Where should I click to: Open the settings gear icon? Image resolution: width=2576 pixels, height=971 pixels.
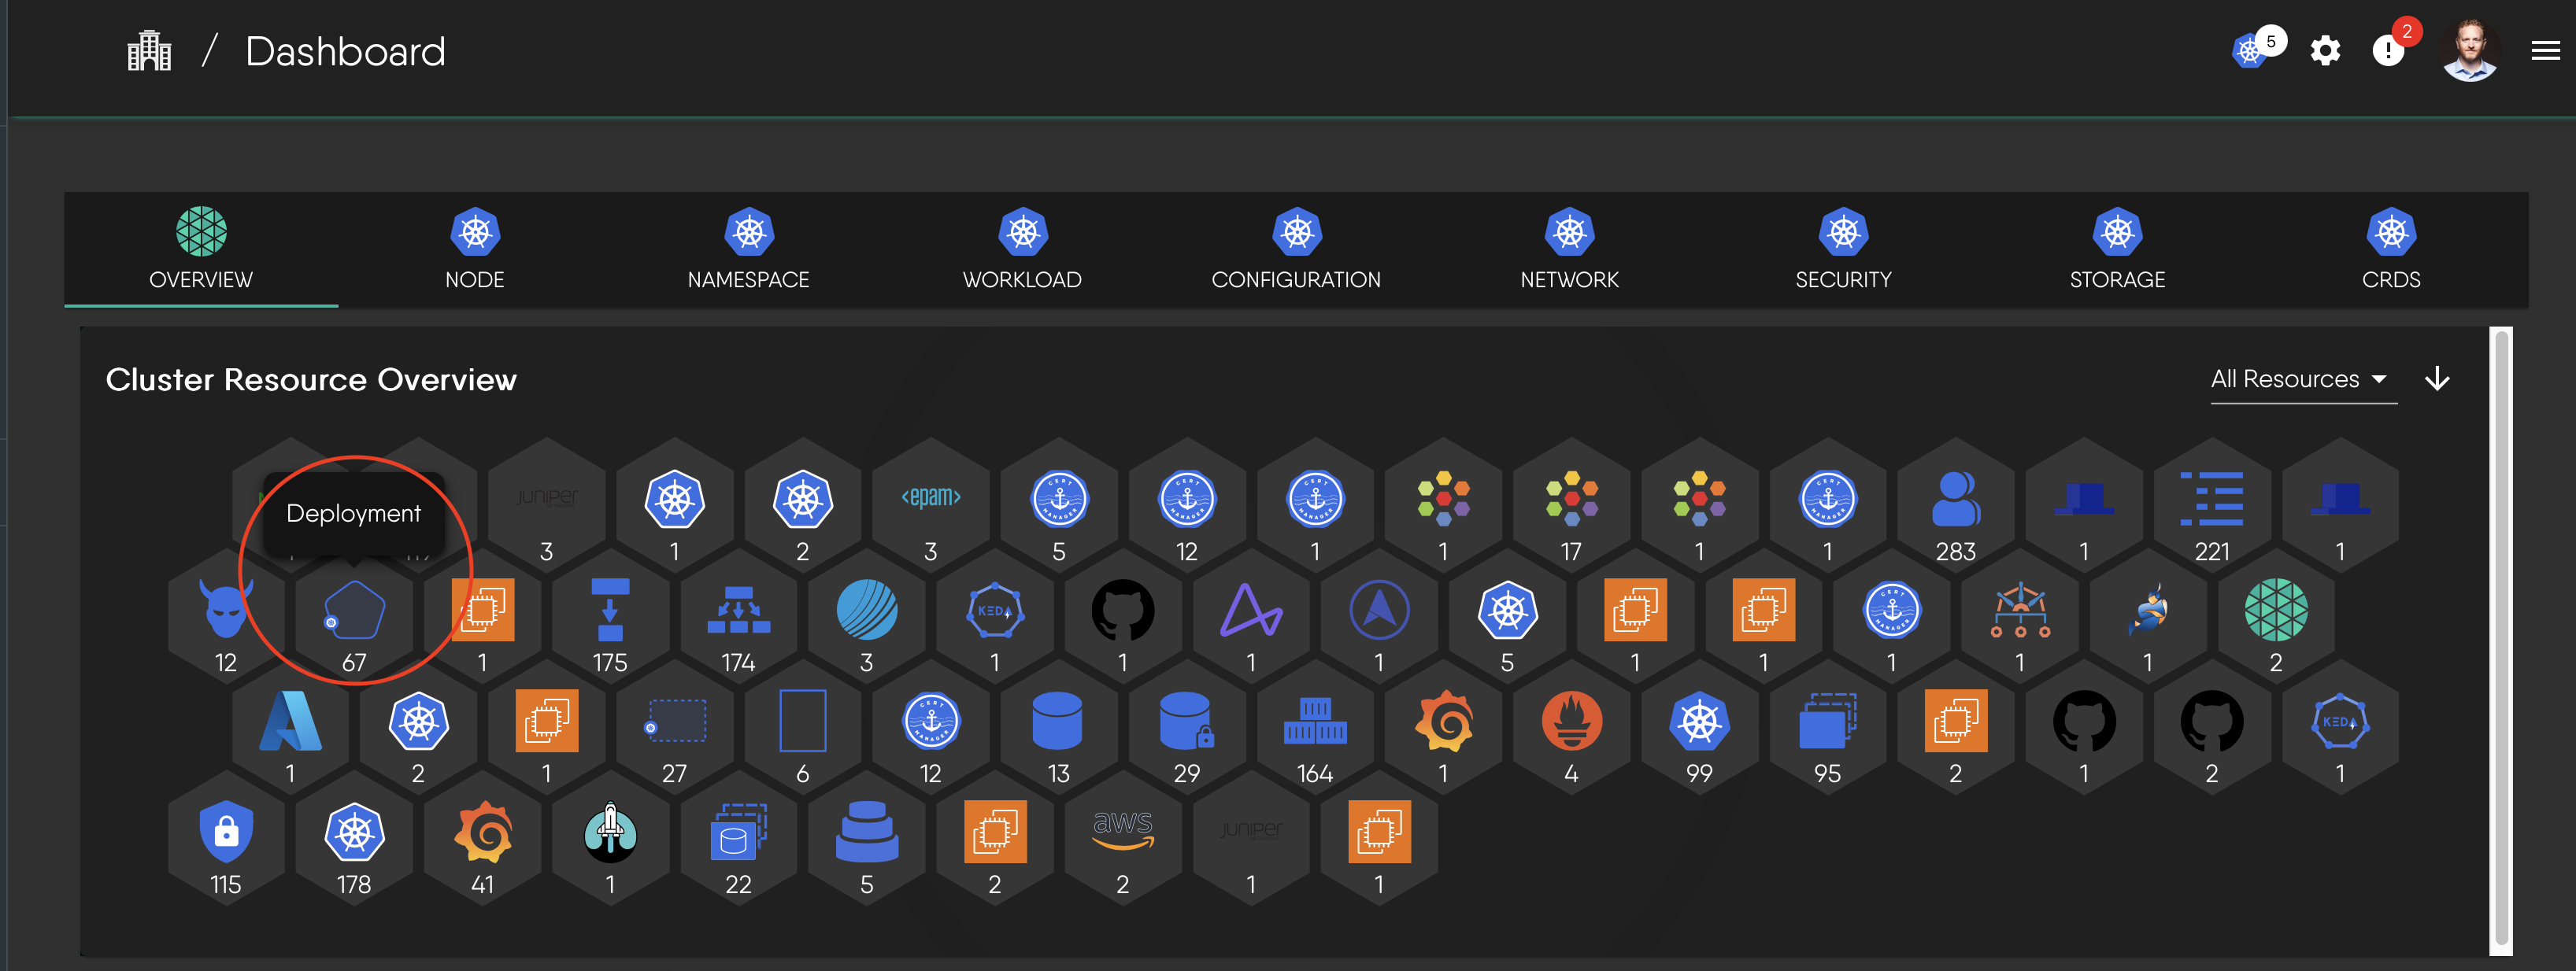2326,51
